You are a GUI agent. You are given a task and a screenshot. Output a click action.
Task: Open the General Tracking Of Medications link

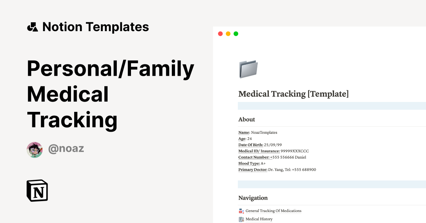click(273, 211)
